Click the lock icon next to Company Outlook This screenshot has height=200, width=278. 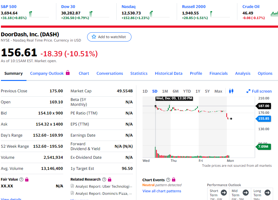pyautogui.click(x=68, y=73)
